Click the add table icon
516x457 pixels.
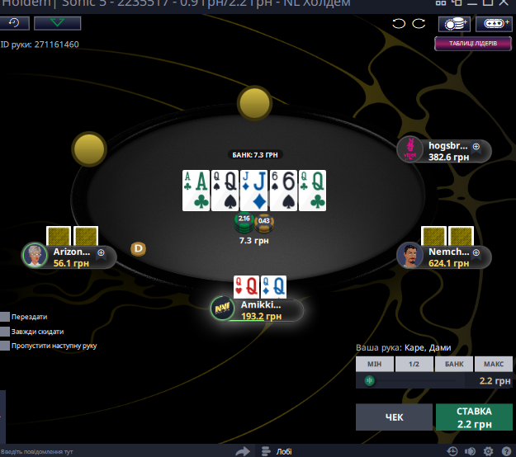click(495, 24)
